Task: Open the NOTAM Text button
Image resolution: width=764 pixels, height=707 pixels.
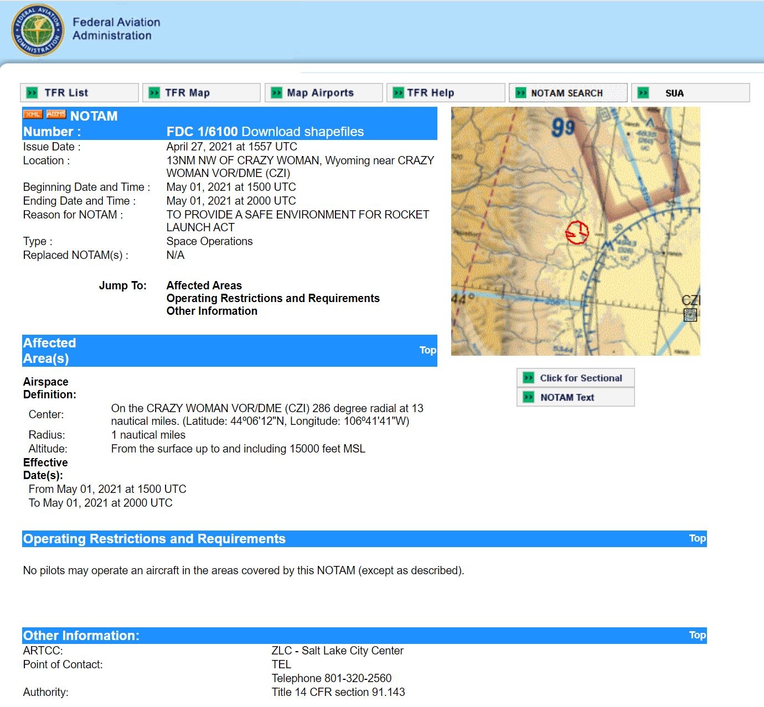Action: pos(576,397)
